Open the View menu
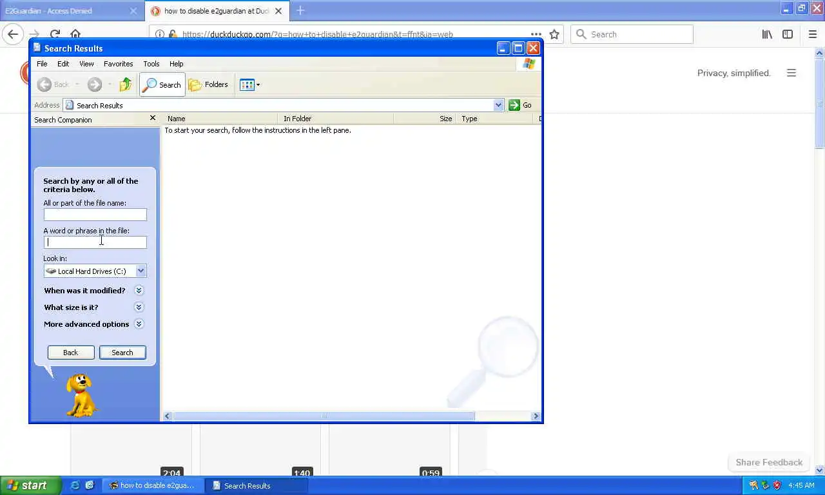Image resolution: width=825 pixels, height=495 pixels. tap(86, 64)
